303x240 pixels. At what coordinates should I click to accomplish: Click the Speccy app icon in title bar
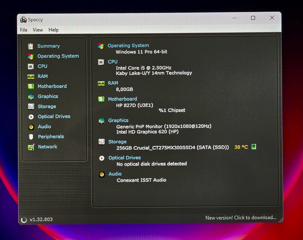[x=23, y=20]
